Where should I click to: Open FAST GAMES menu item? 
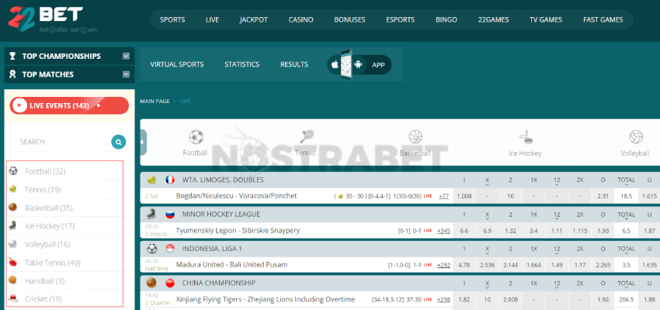[603, 19]
